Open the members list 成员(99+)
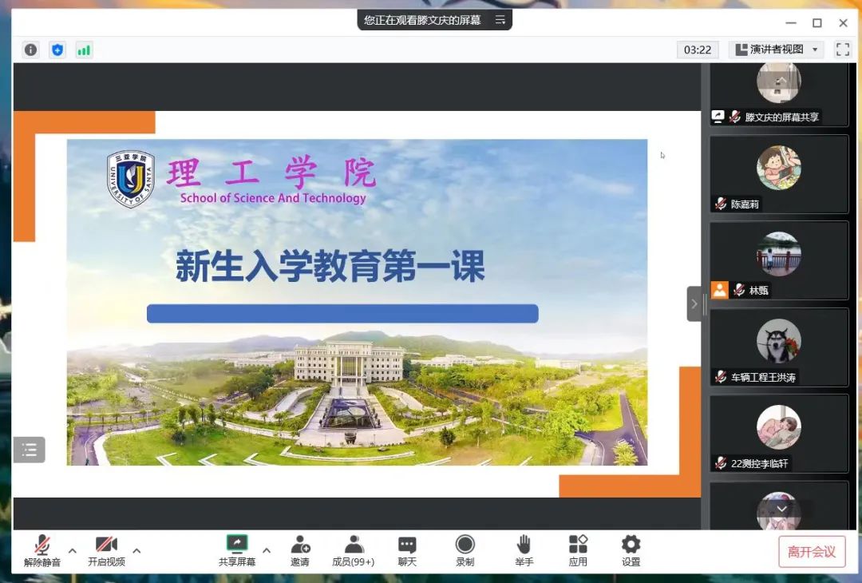This screenshot has width=862, height=583. click(x=353, y=550)
